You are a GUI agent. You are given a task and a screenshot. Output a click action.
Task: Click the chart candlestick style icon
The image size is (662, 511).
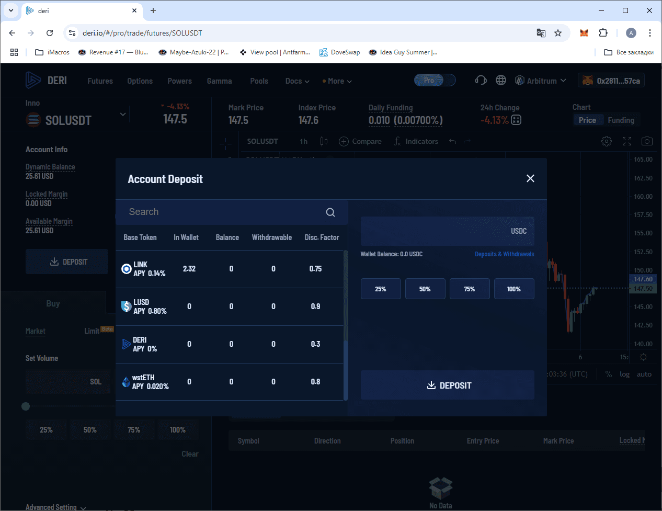324,141
